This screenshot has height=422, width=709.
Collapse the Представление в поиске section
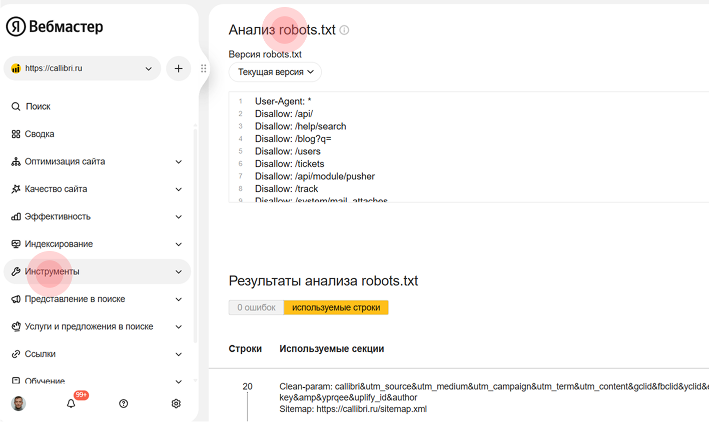(179, 299)
